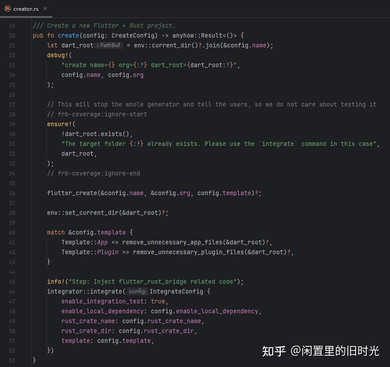The height and width of the screenshot is (367, 390).
Task: Click line number 53
Action: (x=12, y=359)
